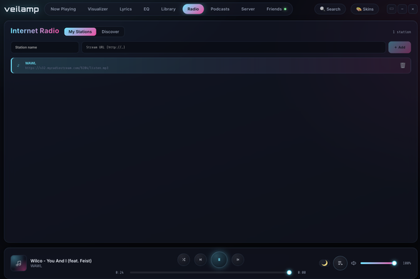Open the Now Playing tab

pos(63,9)
